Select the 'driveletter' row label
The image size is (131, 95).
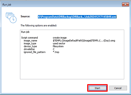tap(29, 49)
